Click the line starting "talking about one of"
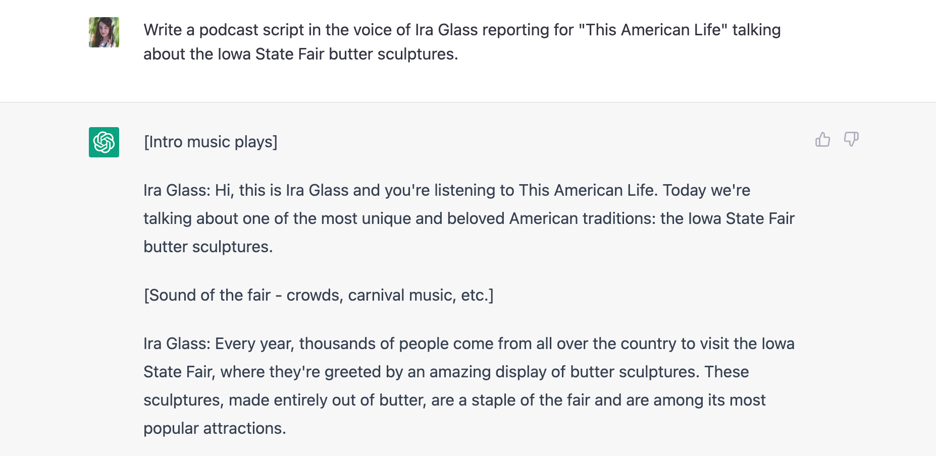 pyautogui.click(x=469, y=218)
